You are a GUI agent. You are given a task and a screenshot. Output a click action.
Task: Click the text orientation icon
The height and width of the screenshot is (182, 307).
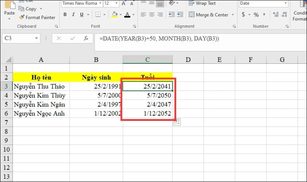tap(172, 3)
